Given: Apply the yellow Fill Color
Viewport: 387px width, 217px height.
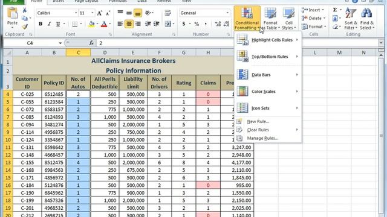Looking at the screenshot, I should tap(91, 24).
